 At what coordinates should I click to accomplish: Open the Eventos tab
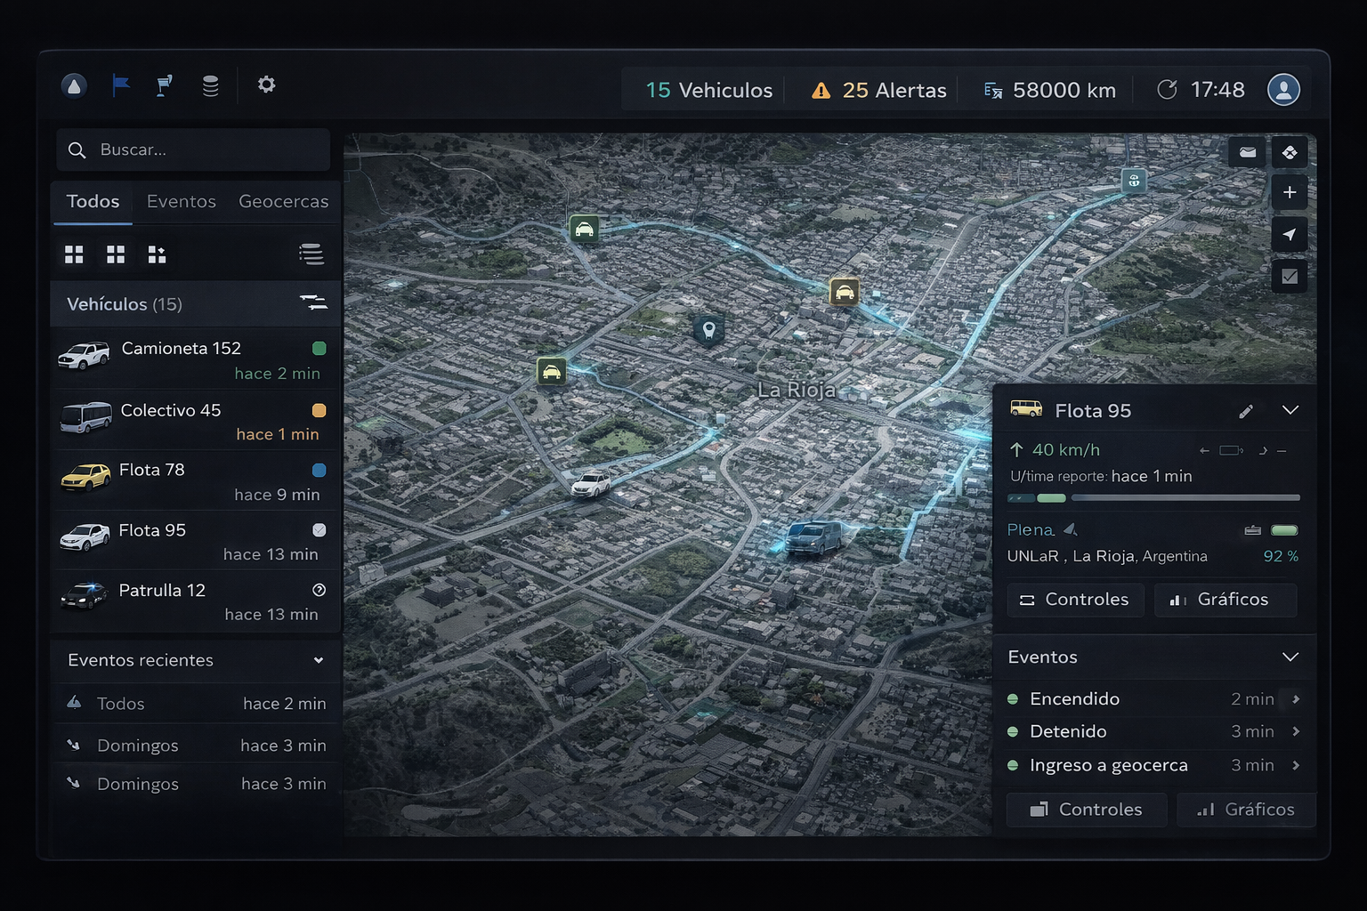181,202
